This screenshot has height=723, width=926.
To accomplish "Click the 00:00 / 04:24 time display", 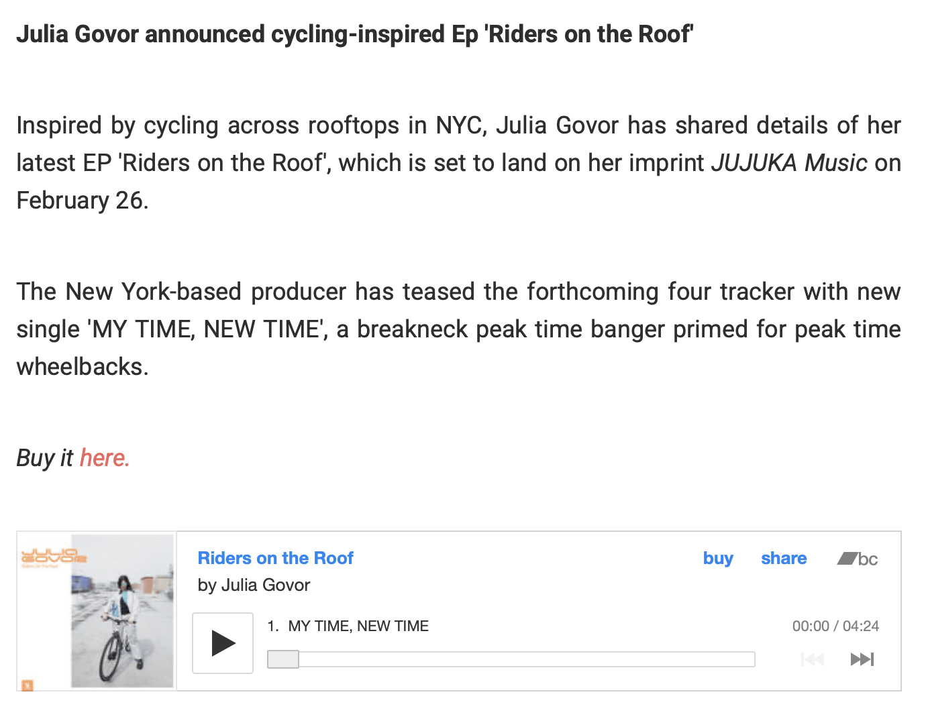I will click(835, 626).
